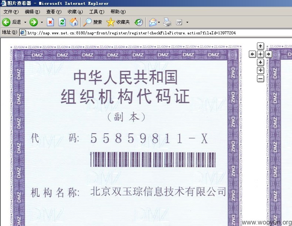This screenshot has width=292, height=226.
Task: Click the (副本) label on certificate
Action: pyautogui.click(x=127, y=117)
